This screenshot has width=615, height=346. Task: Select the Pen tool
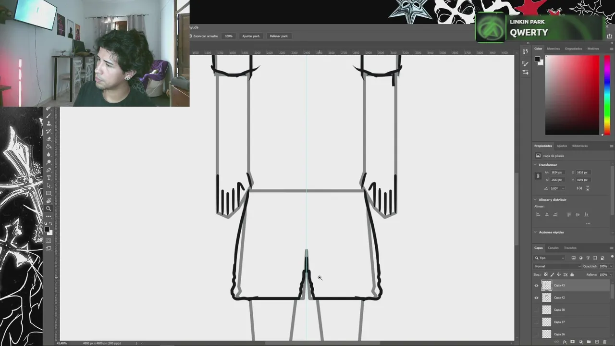coord(49,170)
